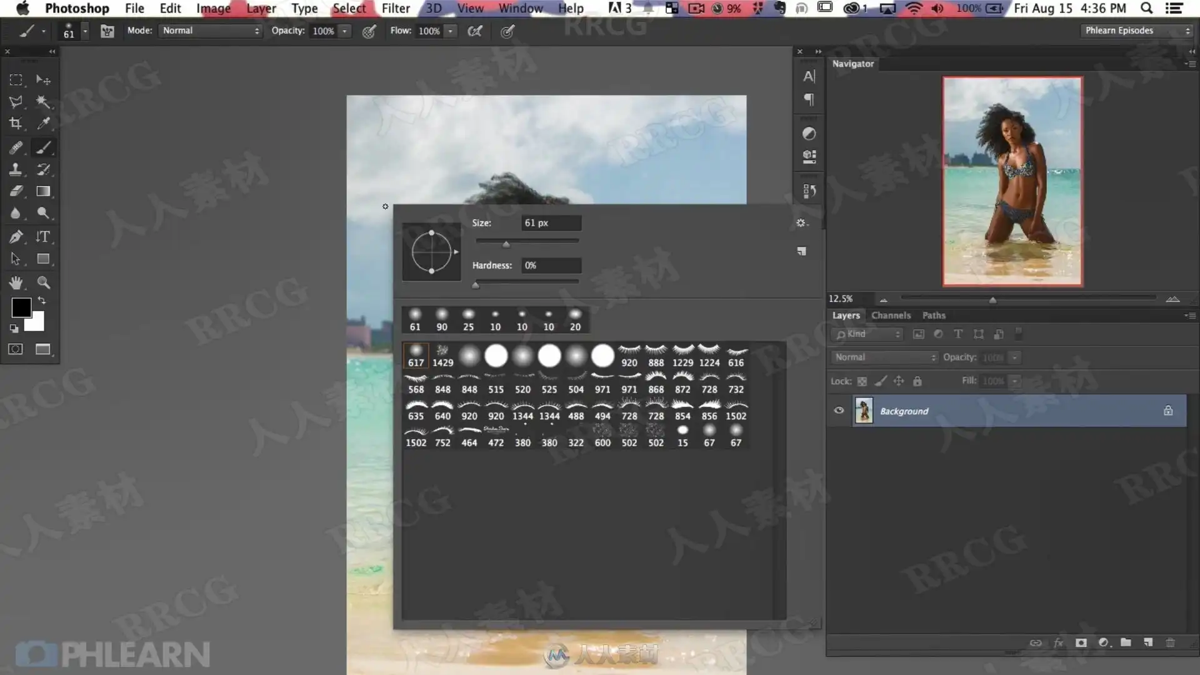
Task: Hide the Background layer visibility eye
Action: [x=839, y=411]
